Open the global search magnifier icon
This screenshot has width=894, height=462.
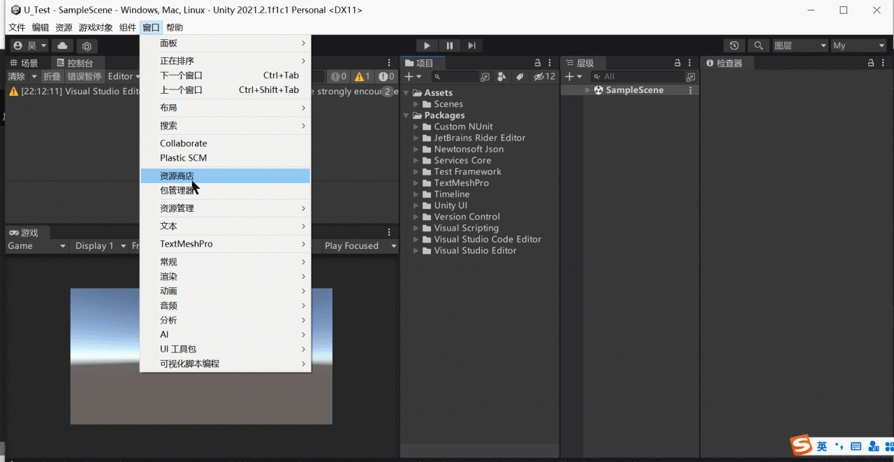[758, 45]
